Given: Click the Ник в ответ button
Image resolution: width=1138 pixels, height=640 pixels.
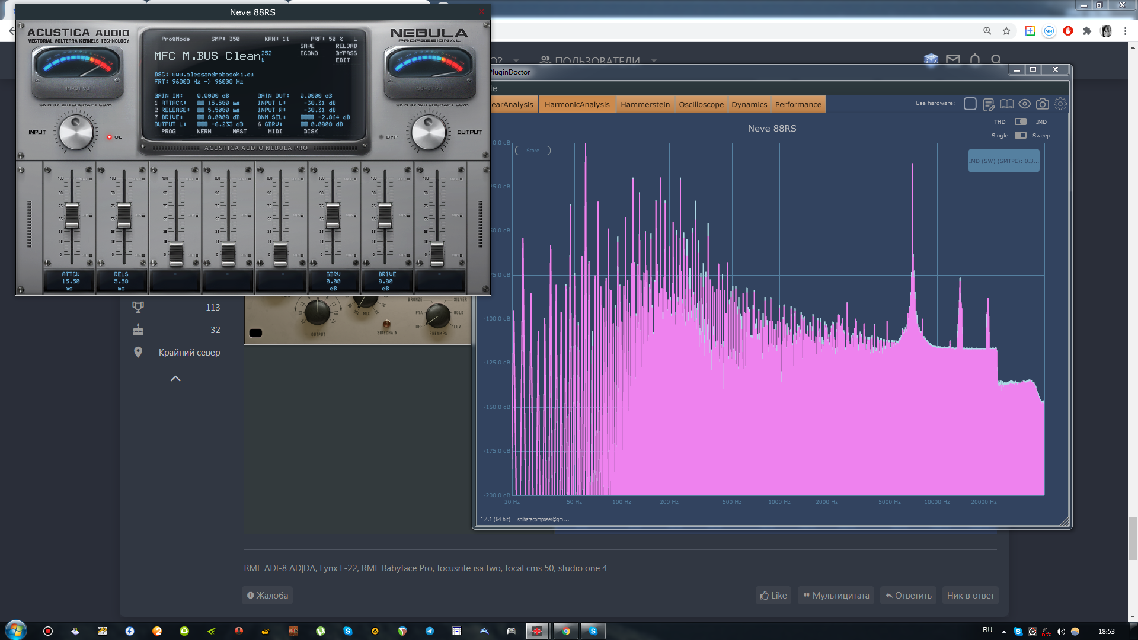Looking at the screenshot, I should pyautogui.click(x=970, y=596).
